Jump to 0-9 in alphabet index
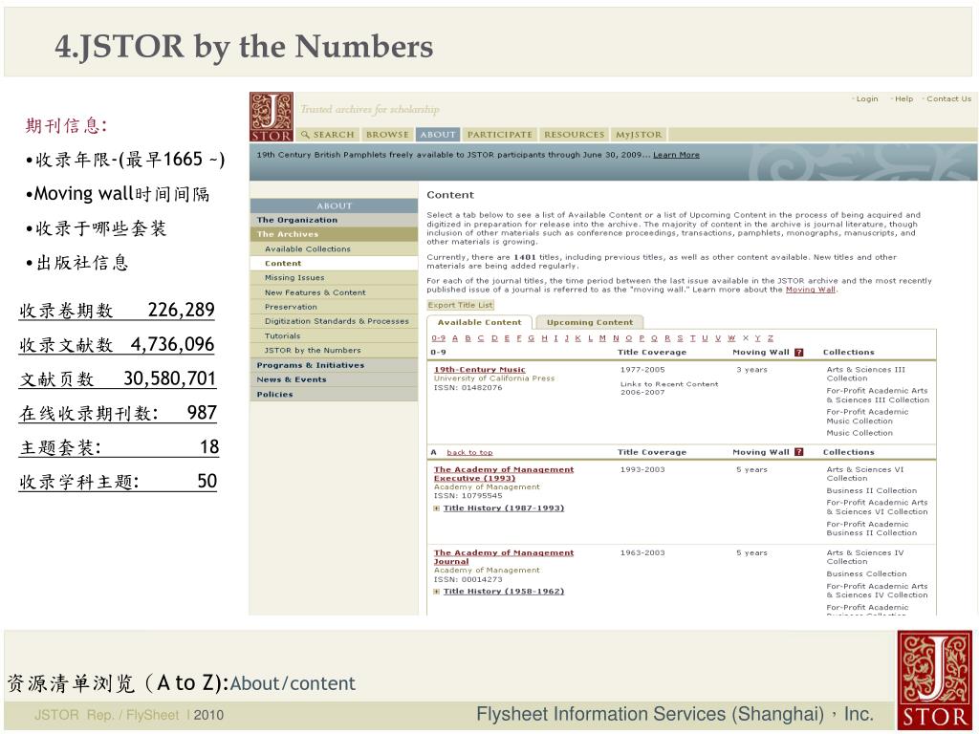 (438, 338)
